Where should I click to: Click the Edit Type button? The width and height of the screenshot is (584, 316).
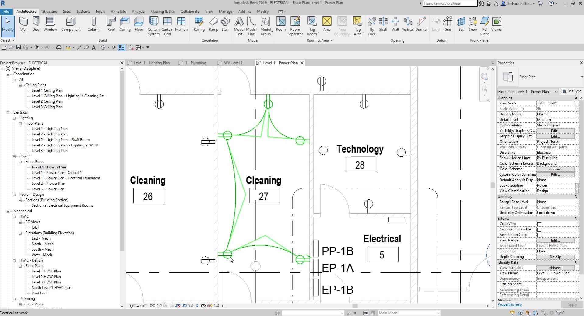[572, 91]
